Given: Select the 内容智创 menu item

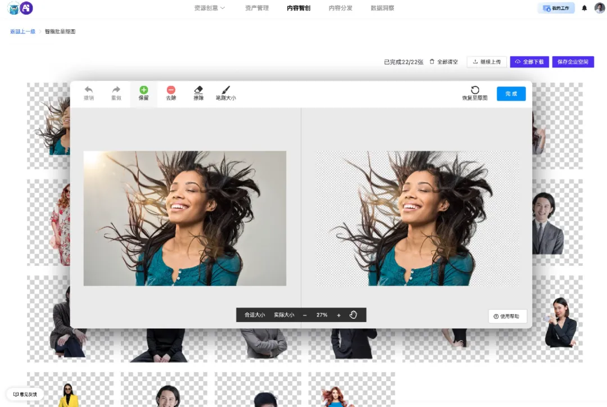Looking at the screenshot, I should click(x=298, y=8).
